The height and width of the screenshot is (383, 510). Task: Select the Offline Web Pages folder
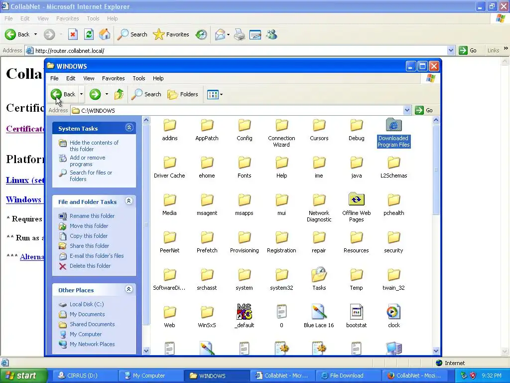pos(356,207)
